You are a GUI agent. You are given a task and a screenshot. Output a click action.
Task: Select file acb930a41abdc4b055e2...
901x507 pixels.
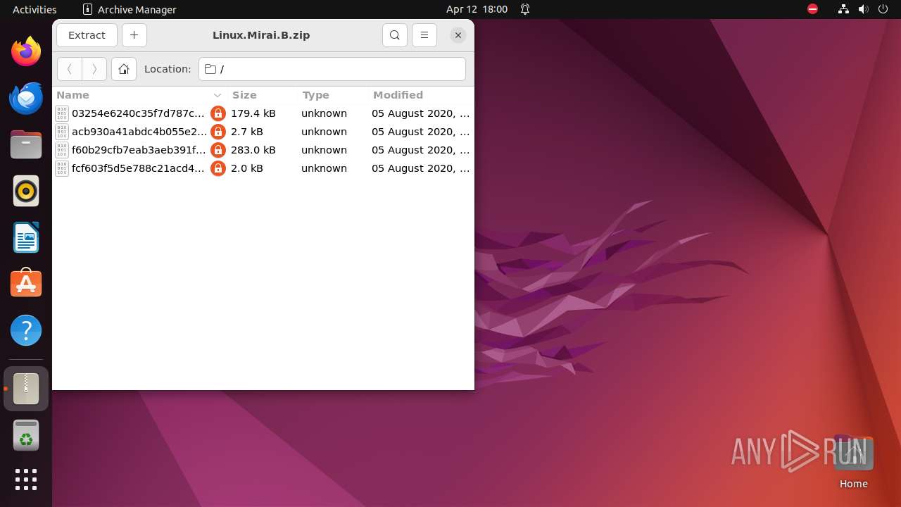click(263, 132)
